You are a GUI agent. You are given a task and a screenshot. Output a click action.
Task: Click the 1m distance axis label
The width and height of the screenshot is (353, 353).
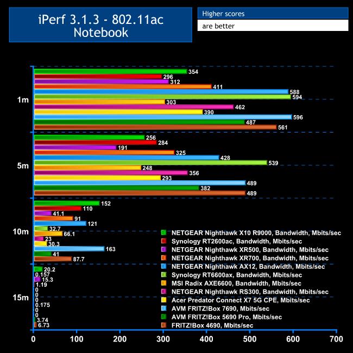(x=23, y=100)
